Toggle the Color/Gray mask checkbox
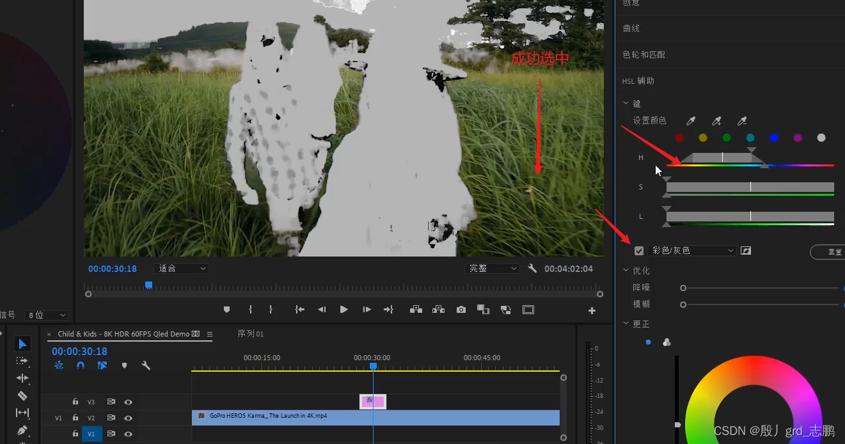This screenshot has height=444, width=845. click(x=638, y=251)
